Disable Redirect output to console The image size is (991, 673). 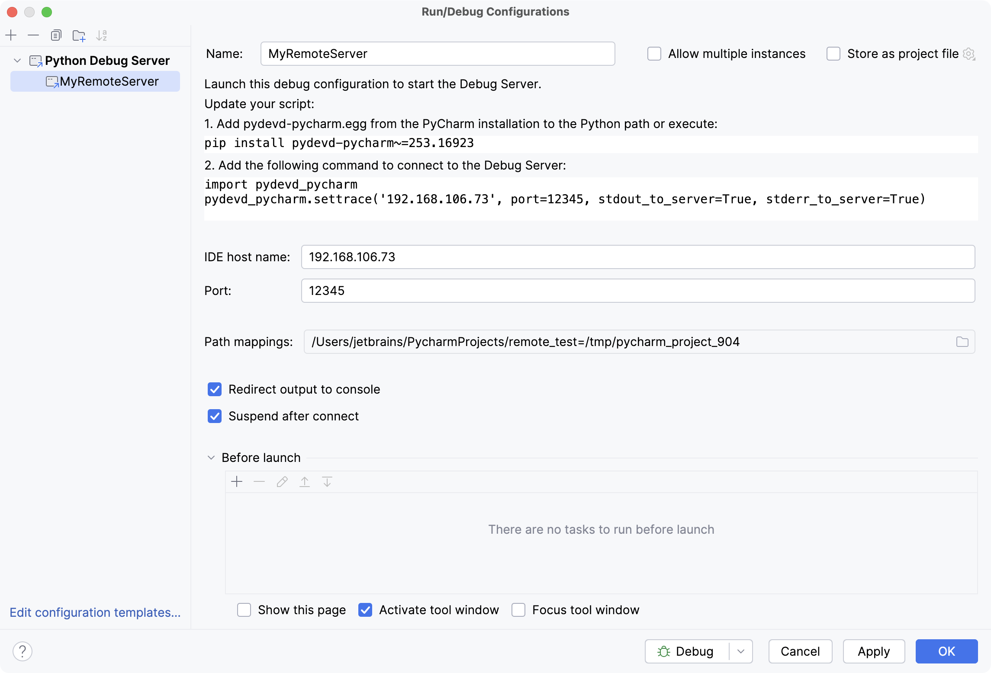point(215,389)
